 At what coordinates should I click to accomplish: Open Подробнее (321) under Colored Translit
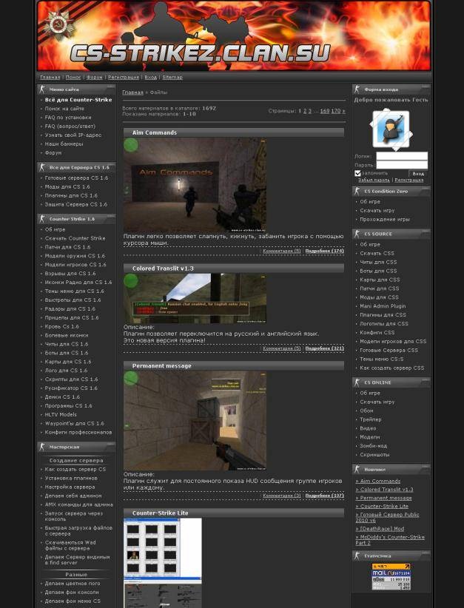[x=324, y=348]
